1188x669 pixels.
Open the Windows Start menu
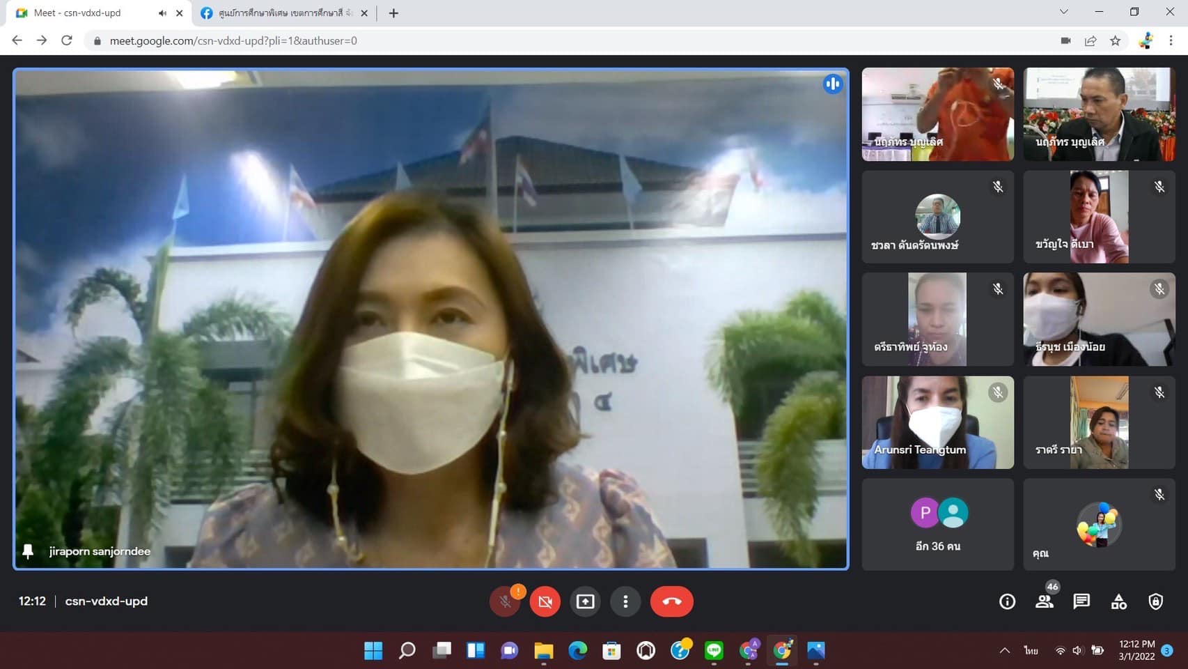point(373,650)
